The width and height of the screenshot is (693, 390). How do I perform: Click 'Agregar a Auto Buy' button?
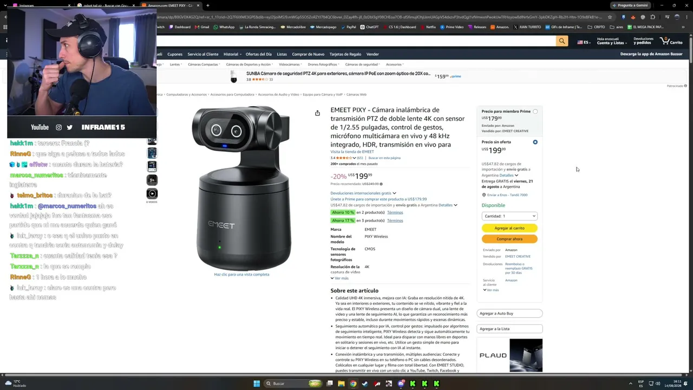pyautogui.click(x=509, y=313)
